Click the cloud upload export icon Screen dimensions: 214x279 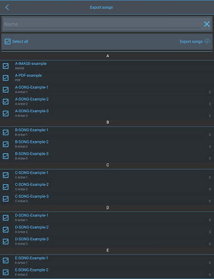point(207,41)
